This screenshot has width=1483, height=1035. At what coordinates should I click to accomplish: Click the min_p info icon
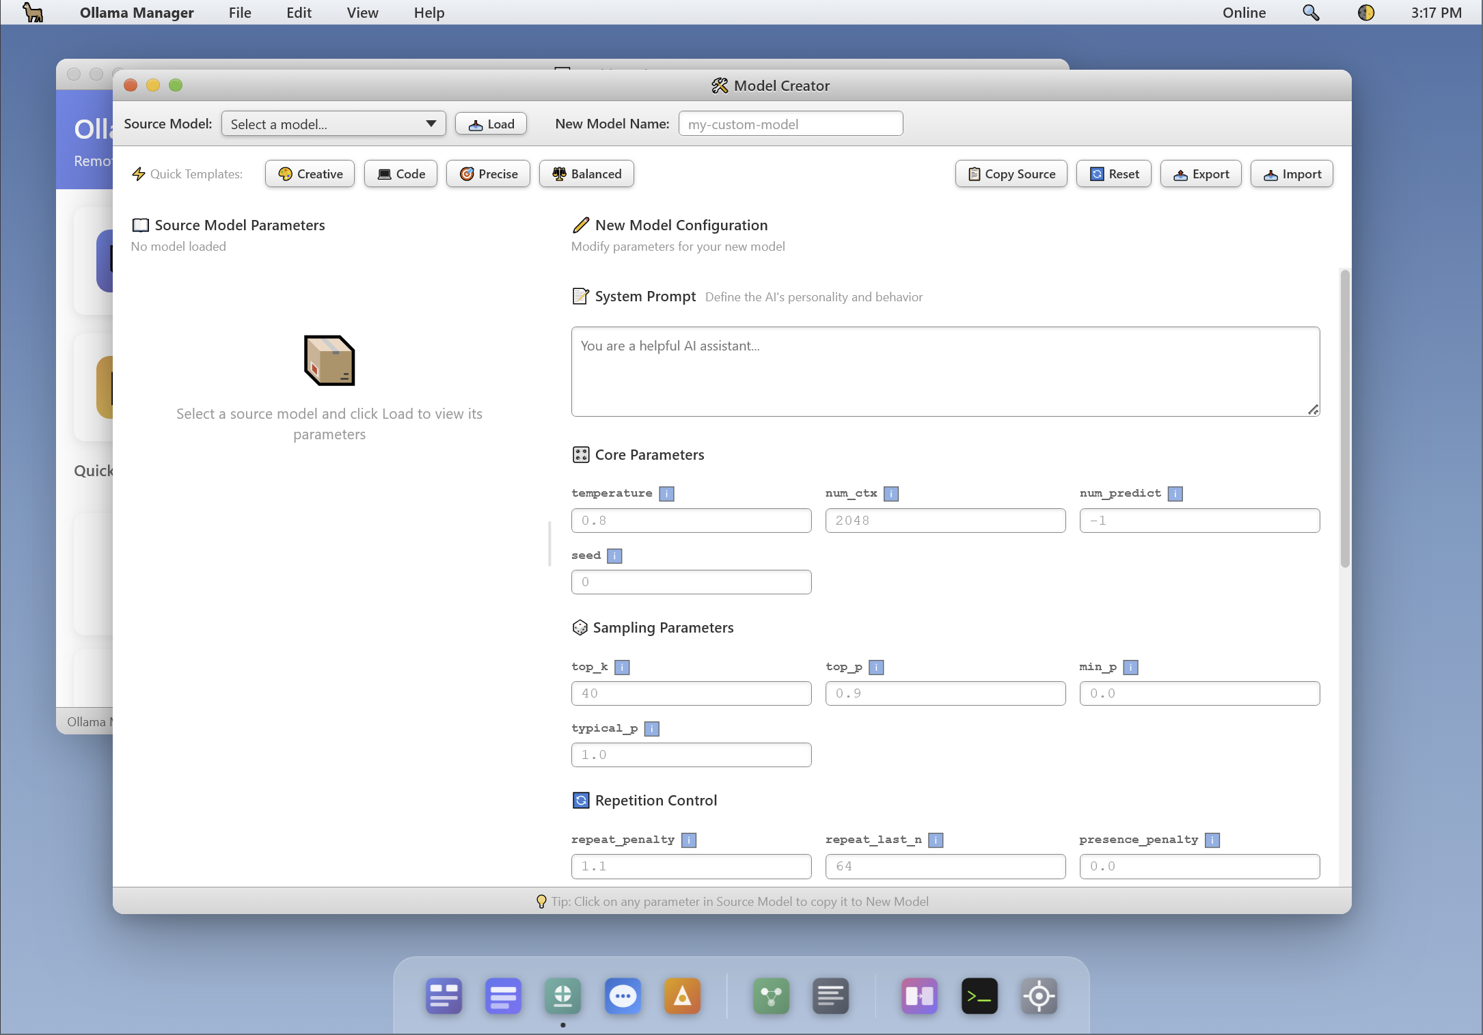click(1130, 667)
